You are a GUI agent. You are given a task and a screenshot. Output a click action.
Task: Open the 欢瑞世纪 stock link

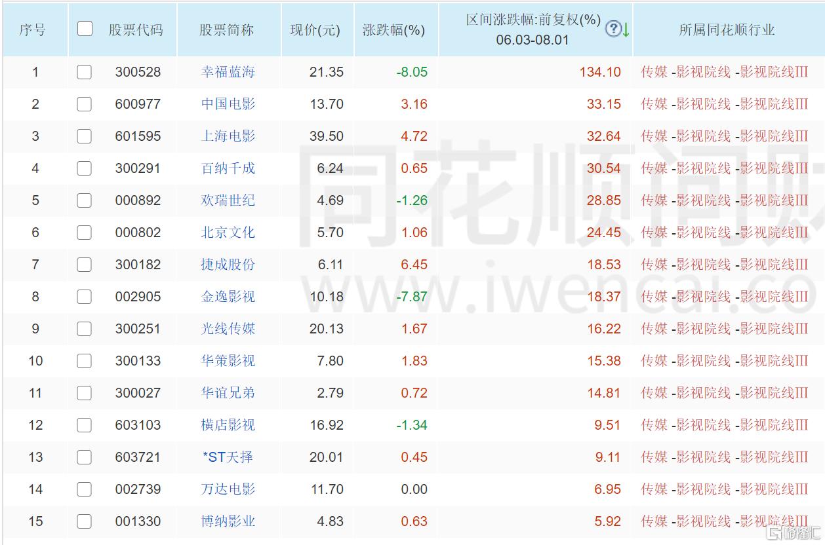[x=228, y=200]
